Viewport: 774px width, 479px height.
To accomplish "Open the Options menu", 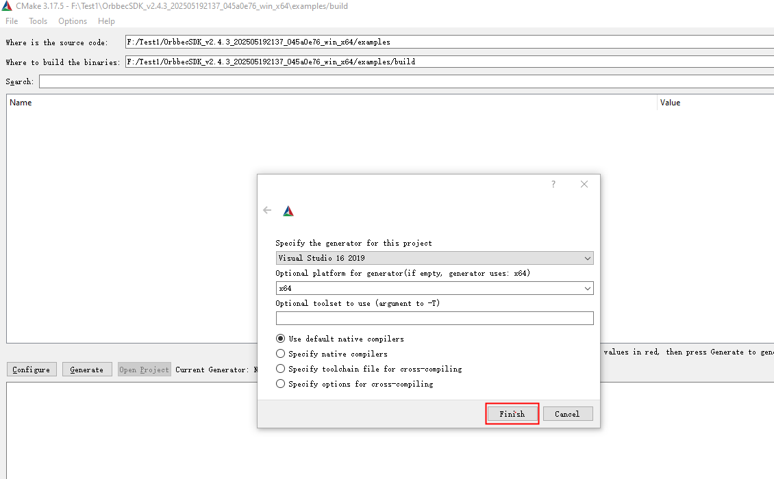I will pyautogui.click(x=73, y=21).
